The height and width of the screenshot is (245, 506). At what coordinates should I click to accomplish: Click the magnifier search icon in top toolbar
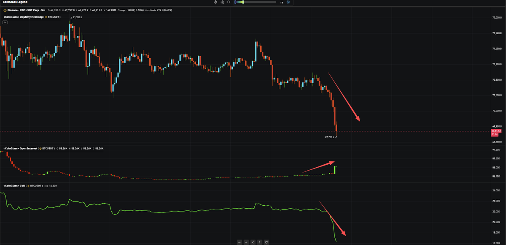pyautogui.click(x=229, y=2)
